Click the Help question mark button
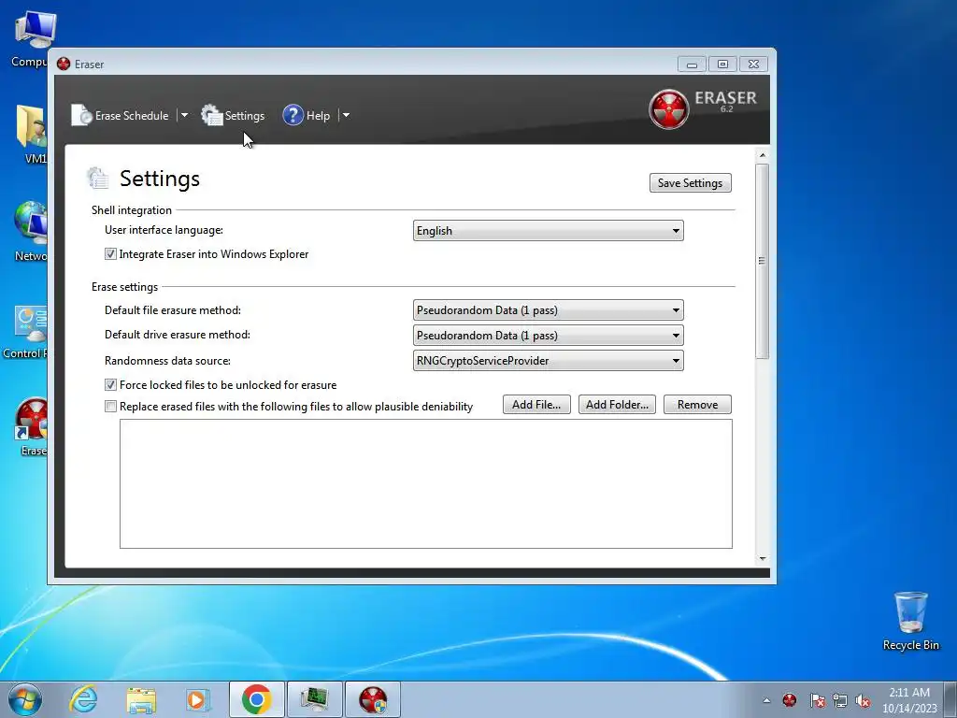 click(307, 115)
